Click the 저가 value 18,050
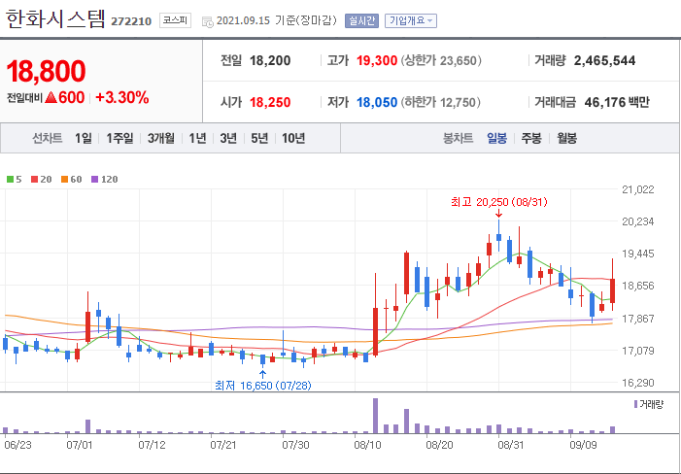The width and height of the screenshot is (681, 474). tap(377, 102)
